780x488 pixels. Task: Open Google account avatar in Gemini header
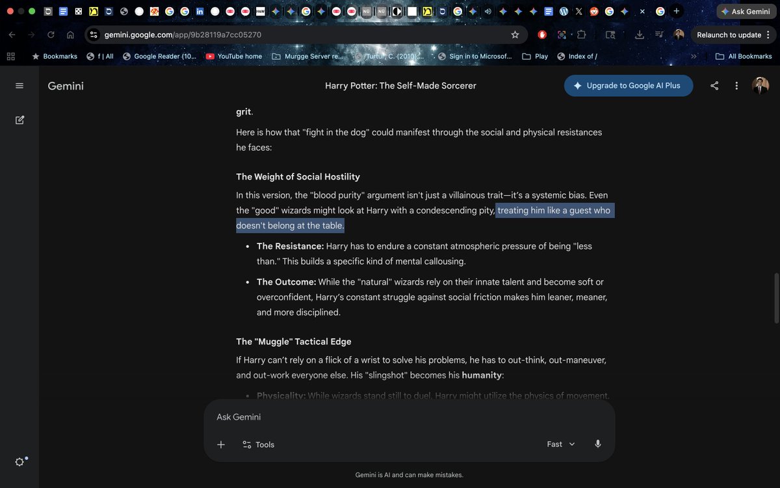click(x=760, y=85)
